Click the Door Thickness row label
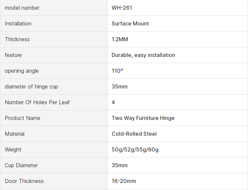Screen dimensions: 248x190 pyautogui.click(x=24, y=181)
